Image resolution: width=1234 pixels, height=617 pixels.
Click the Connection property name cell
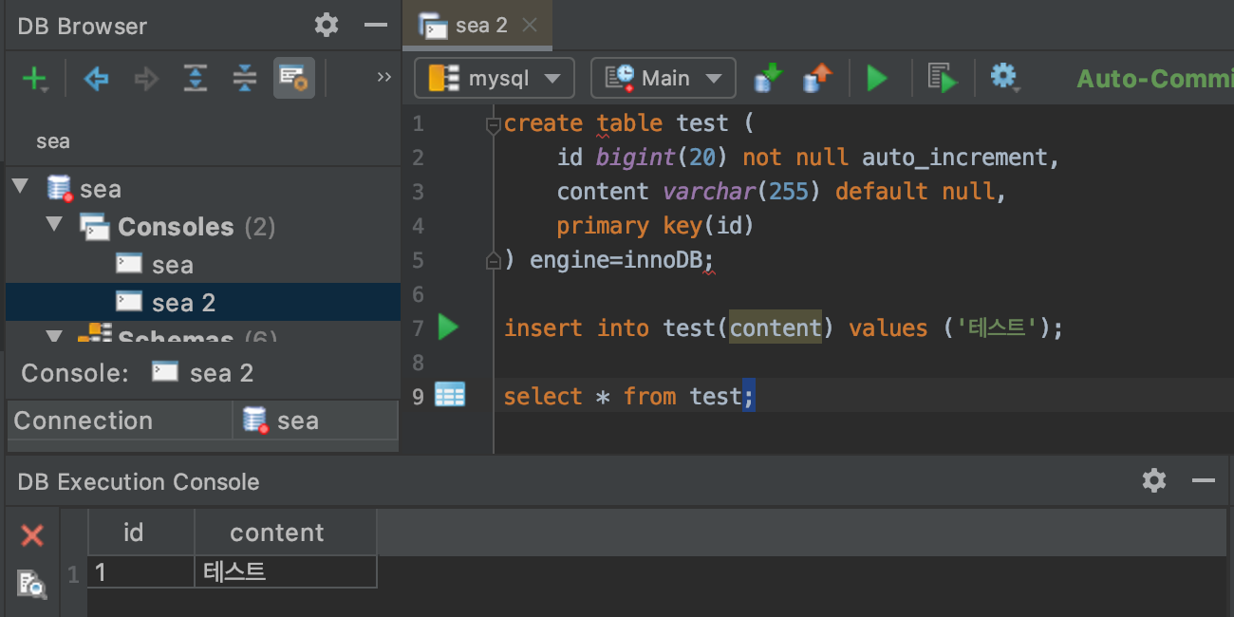pyautogui.click(x=121, y=421)
